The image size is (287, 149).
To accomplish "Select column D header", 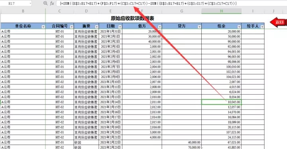I will (x=86, y=11).
